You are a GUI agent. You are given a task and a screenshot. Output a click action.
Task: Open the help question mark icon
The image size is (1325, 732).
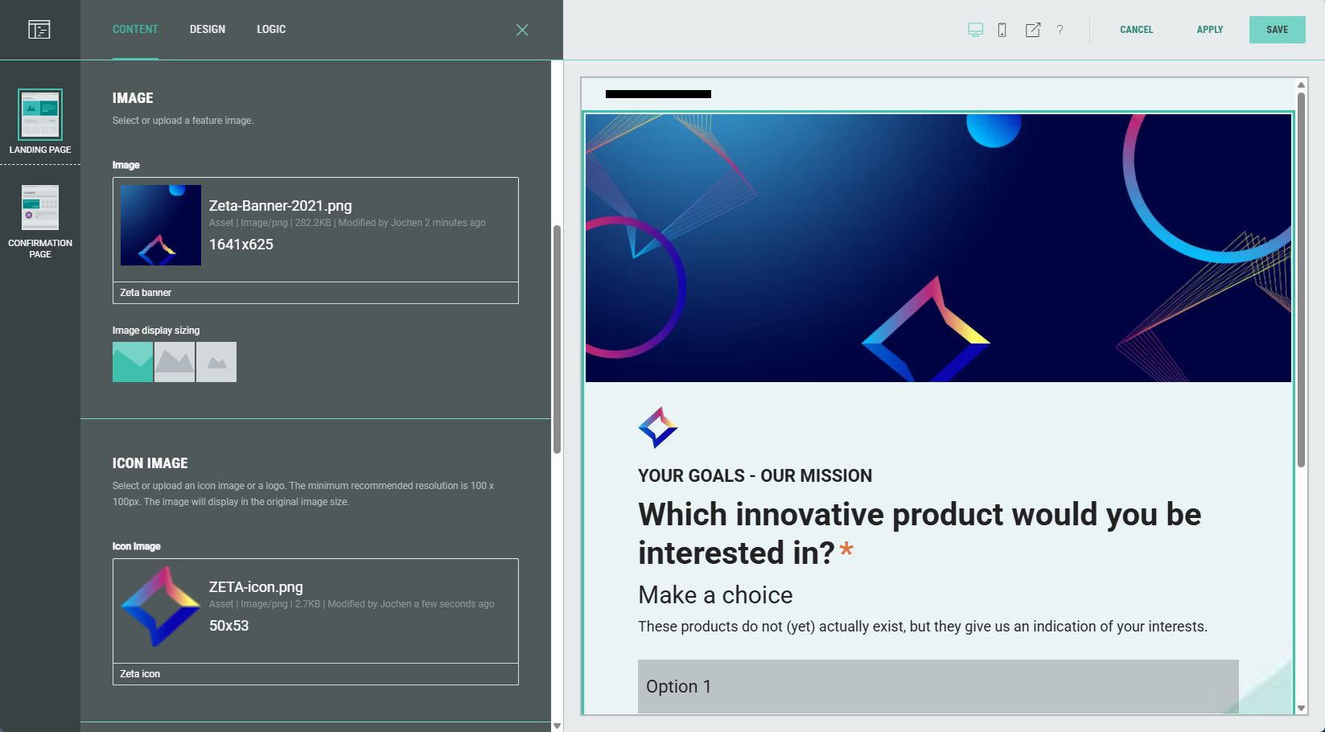click(x=1060, y=30)
